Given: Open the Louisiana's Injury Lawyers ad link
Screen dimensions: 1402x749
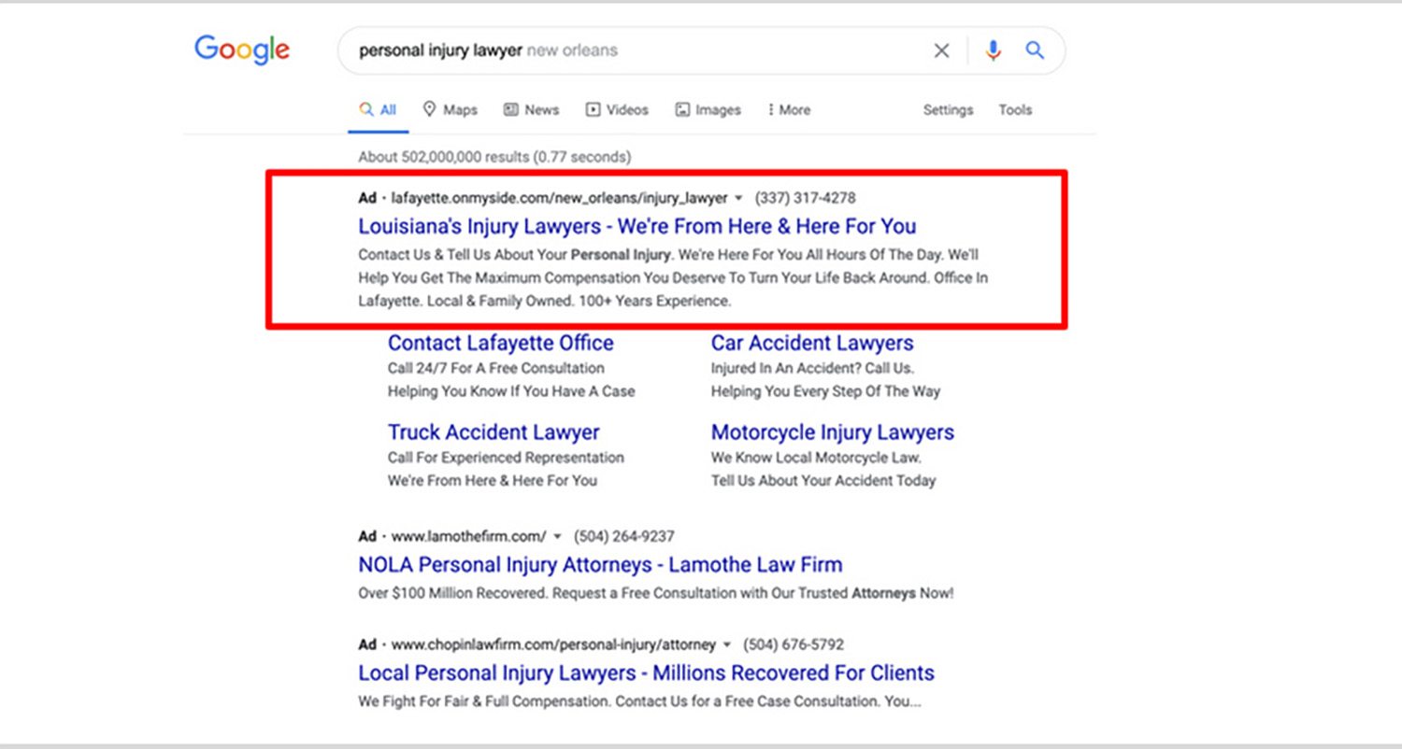Looking at the screenshot, I should (637, 226).
